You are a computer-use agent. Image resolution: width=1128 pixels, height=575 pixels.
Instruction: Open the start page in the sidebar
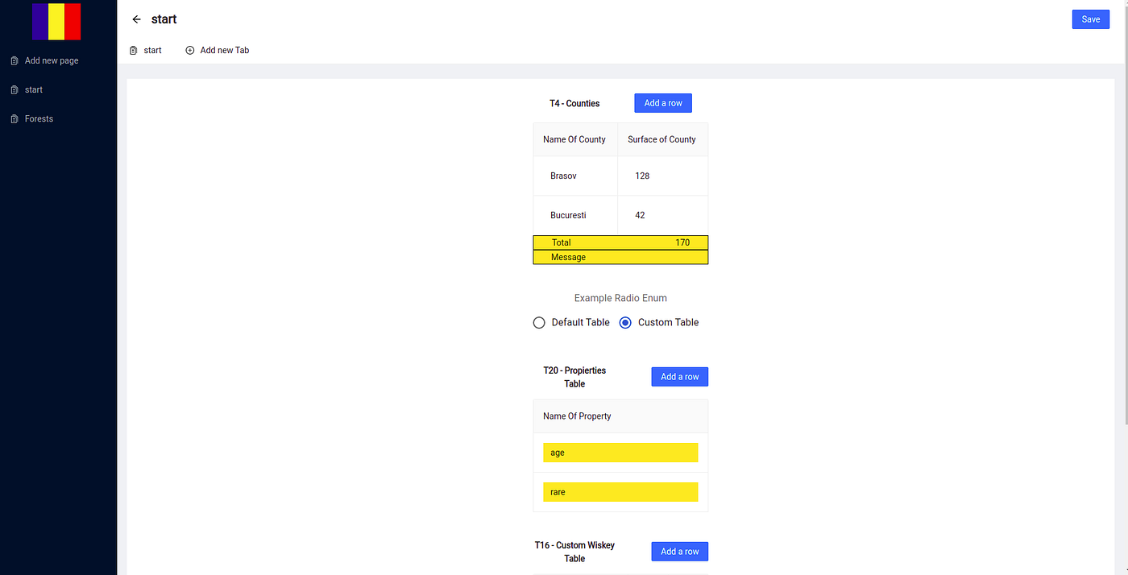(34, 89)
